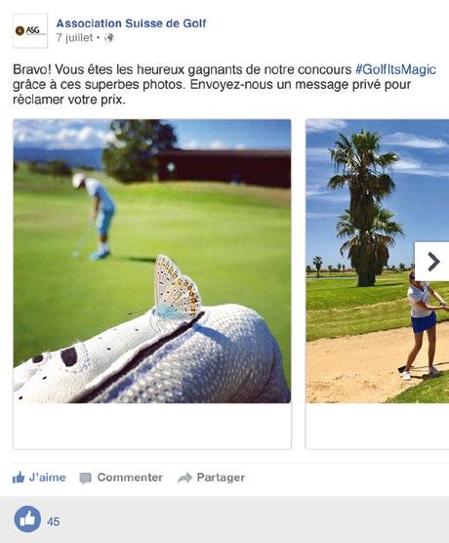Open the butterfly on golf glove photo
The width and height of the screenshot is (449, 543).
click(152, 261)
